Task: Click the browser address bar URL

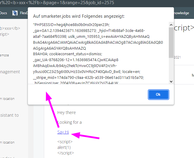Action: tap(57, 3)
